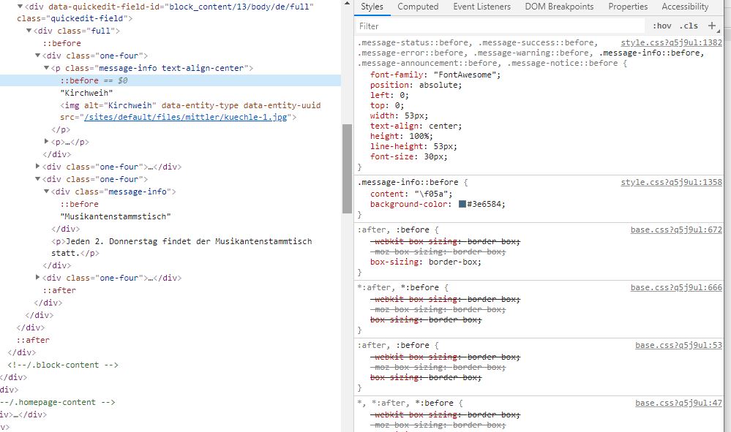Click the plus icon to add new style rule
The image size is (731, 432).
click(x=712, y=26)
